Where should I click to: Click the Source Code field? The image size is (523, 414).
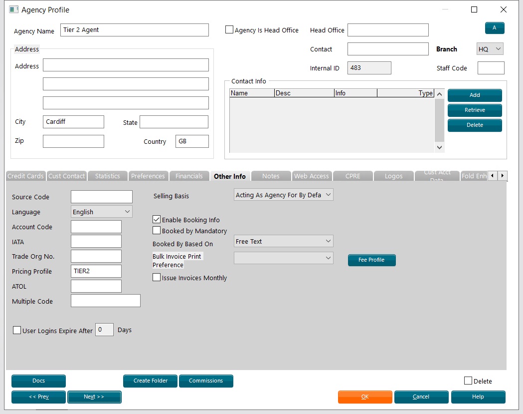pos(101,196)
